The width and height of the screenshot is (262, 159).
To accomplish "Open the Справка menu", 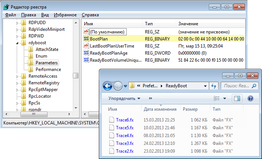I will [90, 15].
